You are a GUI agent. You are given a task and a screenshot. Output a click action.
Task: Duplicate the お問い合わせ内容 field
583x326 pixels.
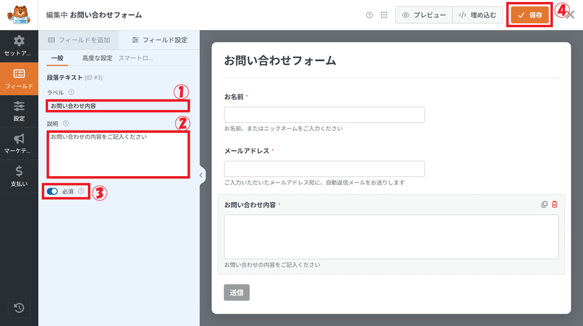click(545, 205)
